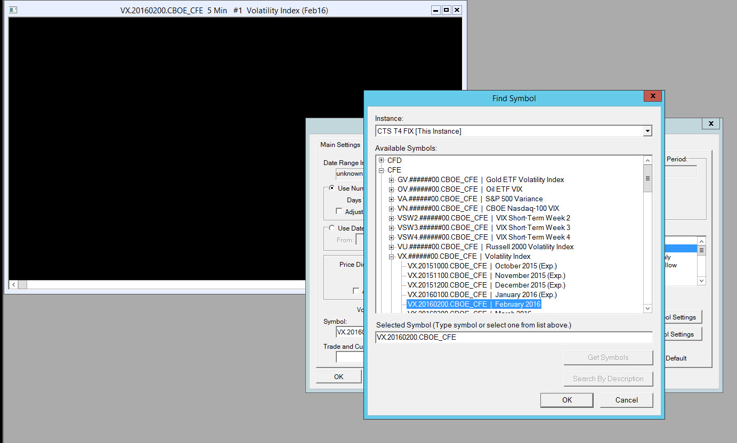Click the Date Range 'unknown' field
The height and width of the screenshot is (443, 737).
coord(349,174)
